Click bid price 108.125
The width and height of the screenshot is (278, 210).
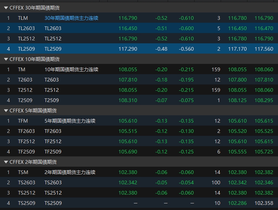pyautogui.click(x=237, y=100)
